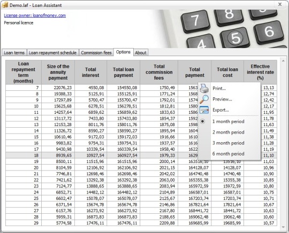The width and height of the screenshot is (289, 233).
Task: Click the Total commission fees column header
Action: coord(159,72)
